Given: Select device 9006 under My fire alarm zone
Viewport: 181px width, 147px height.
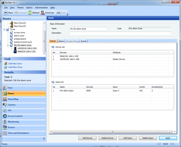Looking at the screenshot, I should coord(26,52).
